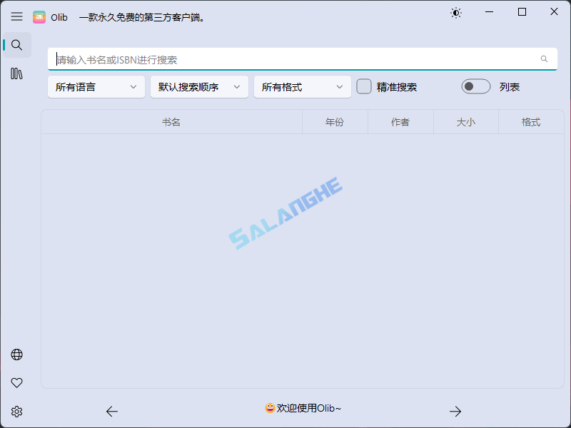Open the 所有格式 dropdown
The height and width of the screenshot is (428, 571).
(300, 86)
